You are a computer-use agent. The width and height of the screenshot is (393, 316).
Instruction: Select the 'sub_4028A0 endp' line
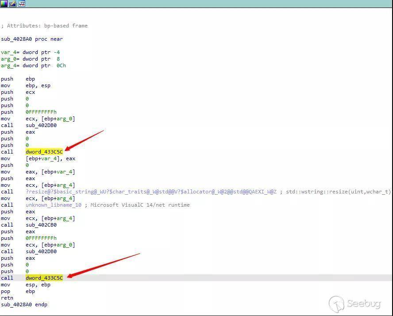click(24, 305)
